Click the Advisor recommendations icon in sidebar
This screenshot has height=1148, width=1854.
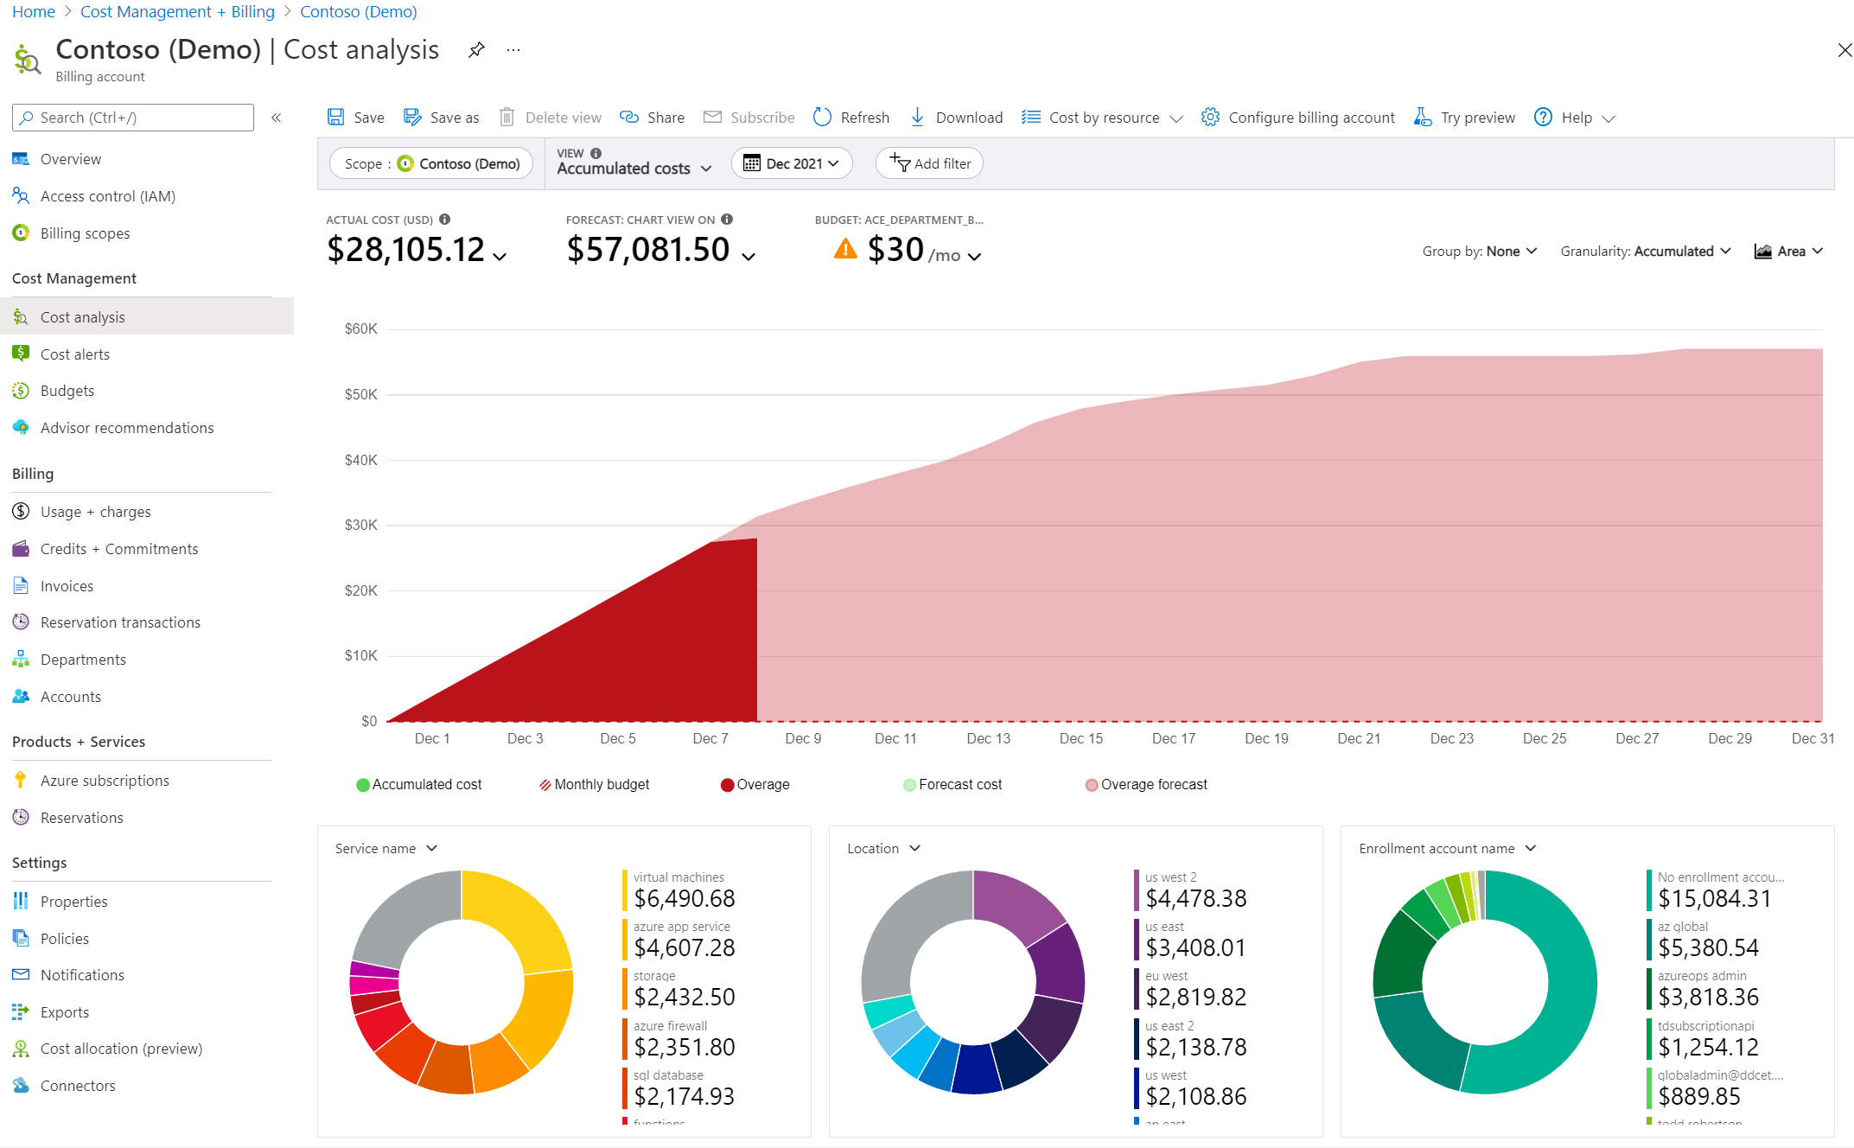[x=24, y=426]
